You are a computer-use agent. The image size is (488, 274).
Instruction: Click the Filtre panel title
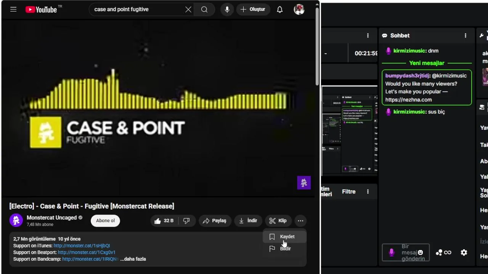pyautogui.click(x=348, y=191)
